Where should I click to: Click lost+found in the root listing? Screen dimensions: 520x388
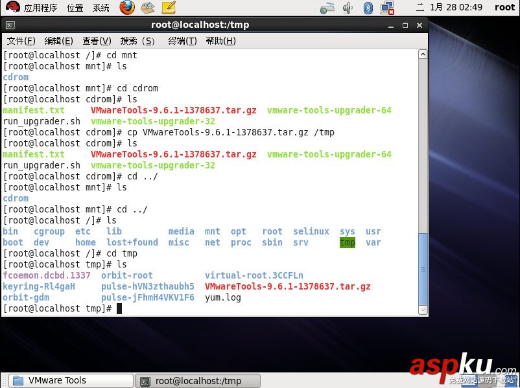point(132,242)
